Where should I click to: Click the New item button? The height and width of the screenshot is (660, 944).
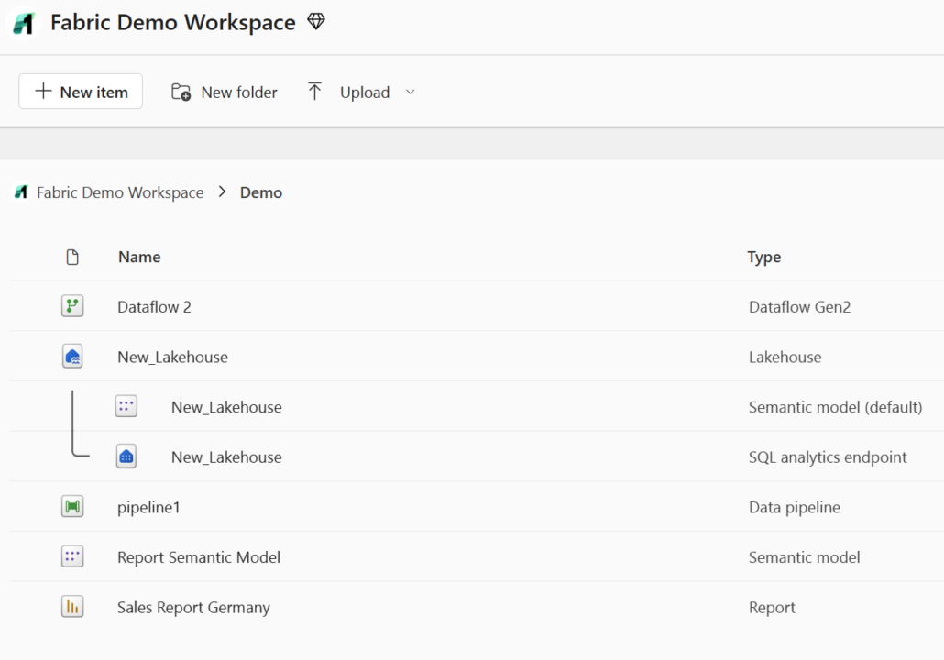(x=81, y=92)
